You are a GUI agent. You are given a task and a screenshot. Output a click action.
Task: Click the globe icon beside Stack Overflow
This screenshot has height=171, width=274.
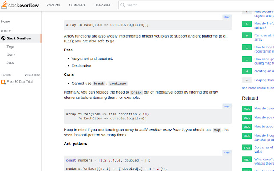click(x=3, y=38)
